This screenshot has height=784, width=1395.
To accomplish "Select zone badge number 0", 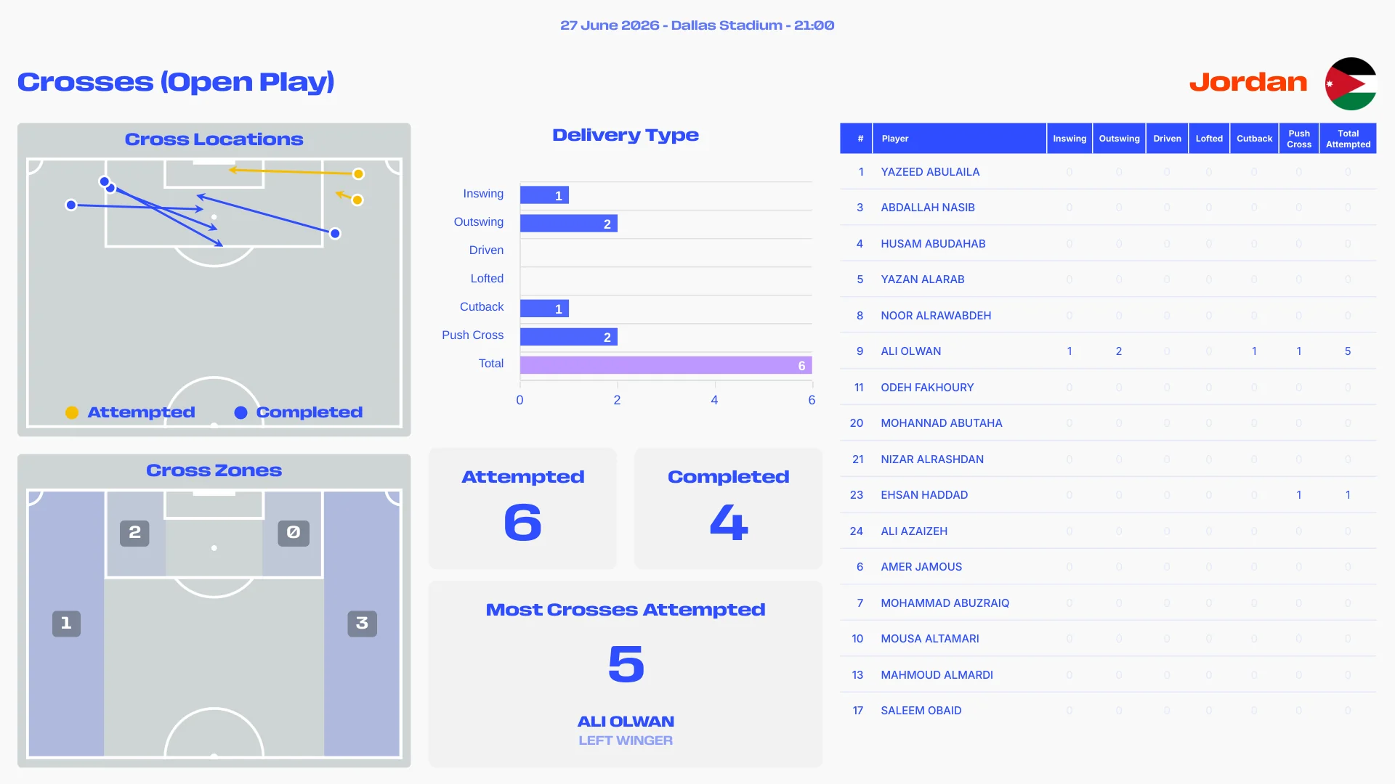I will tap(294, 533).
